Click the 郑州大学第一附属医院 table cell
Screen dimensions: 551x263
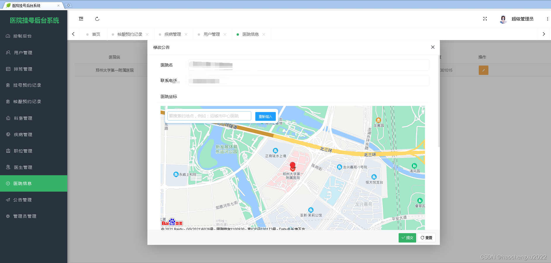[115, 70]
